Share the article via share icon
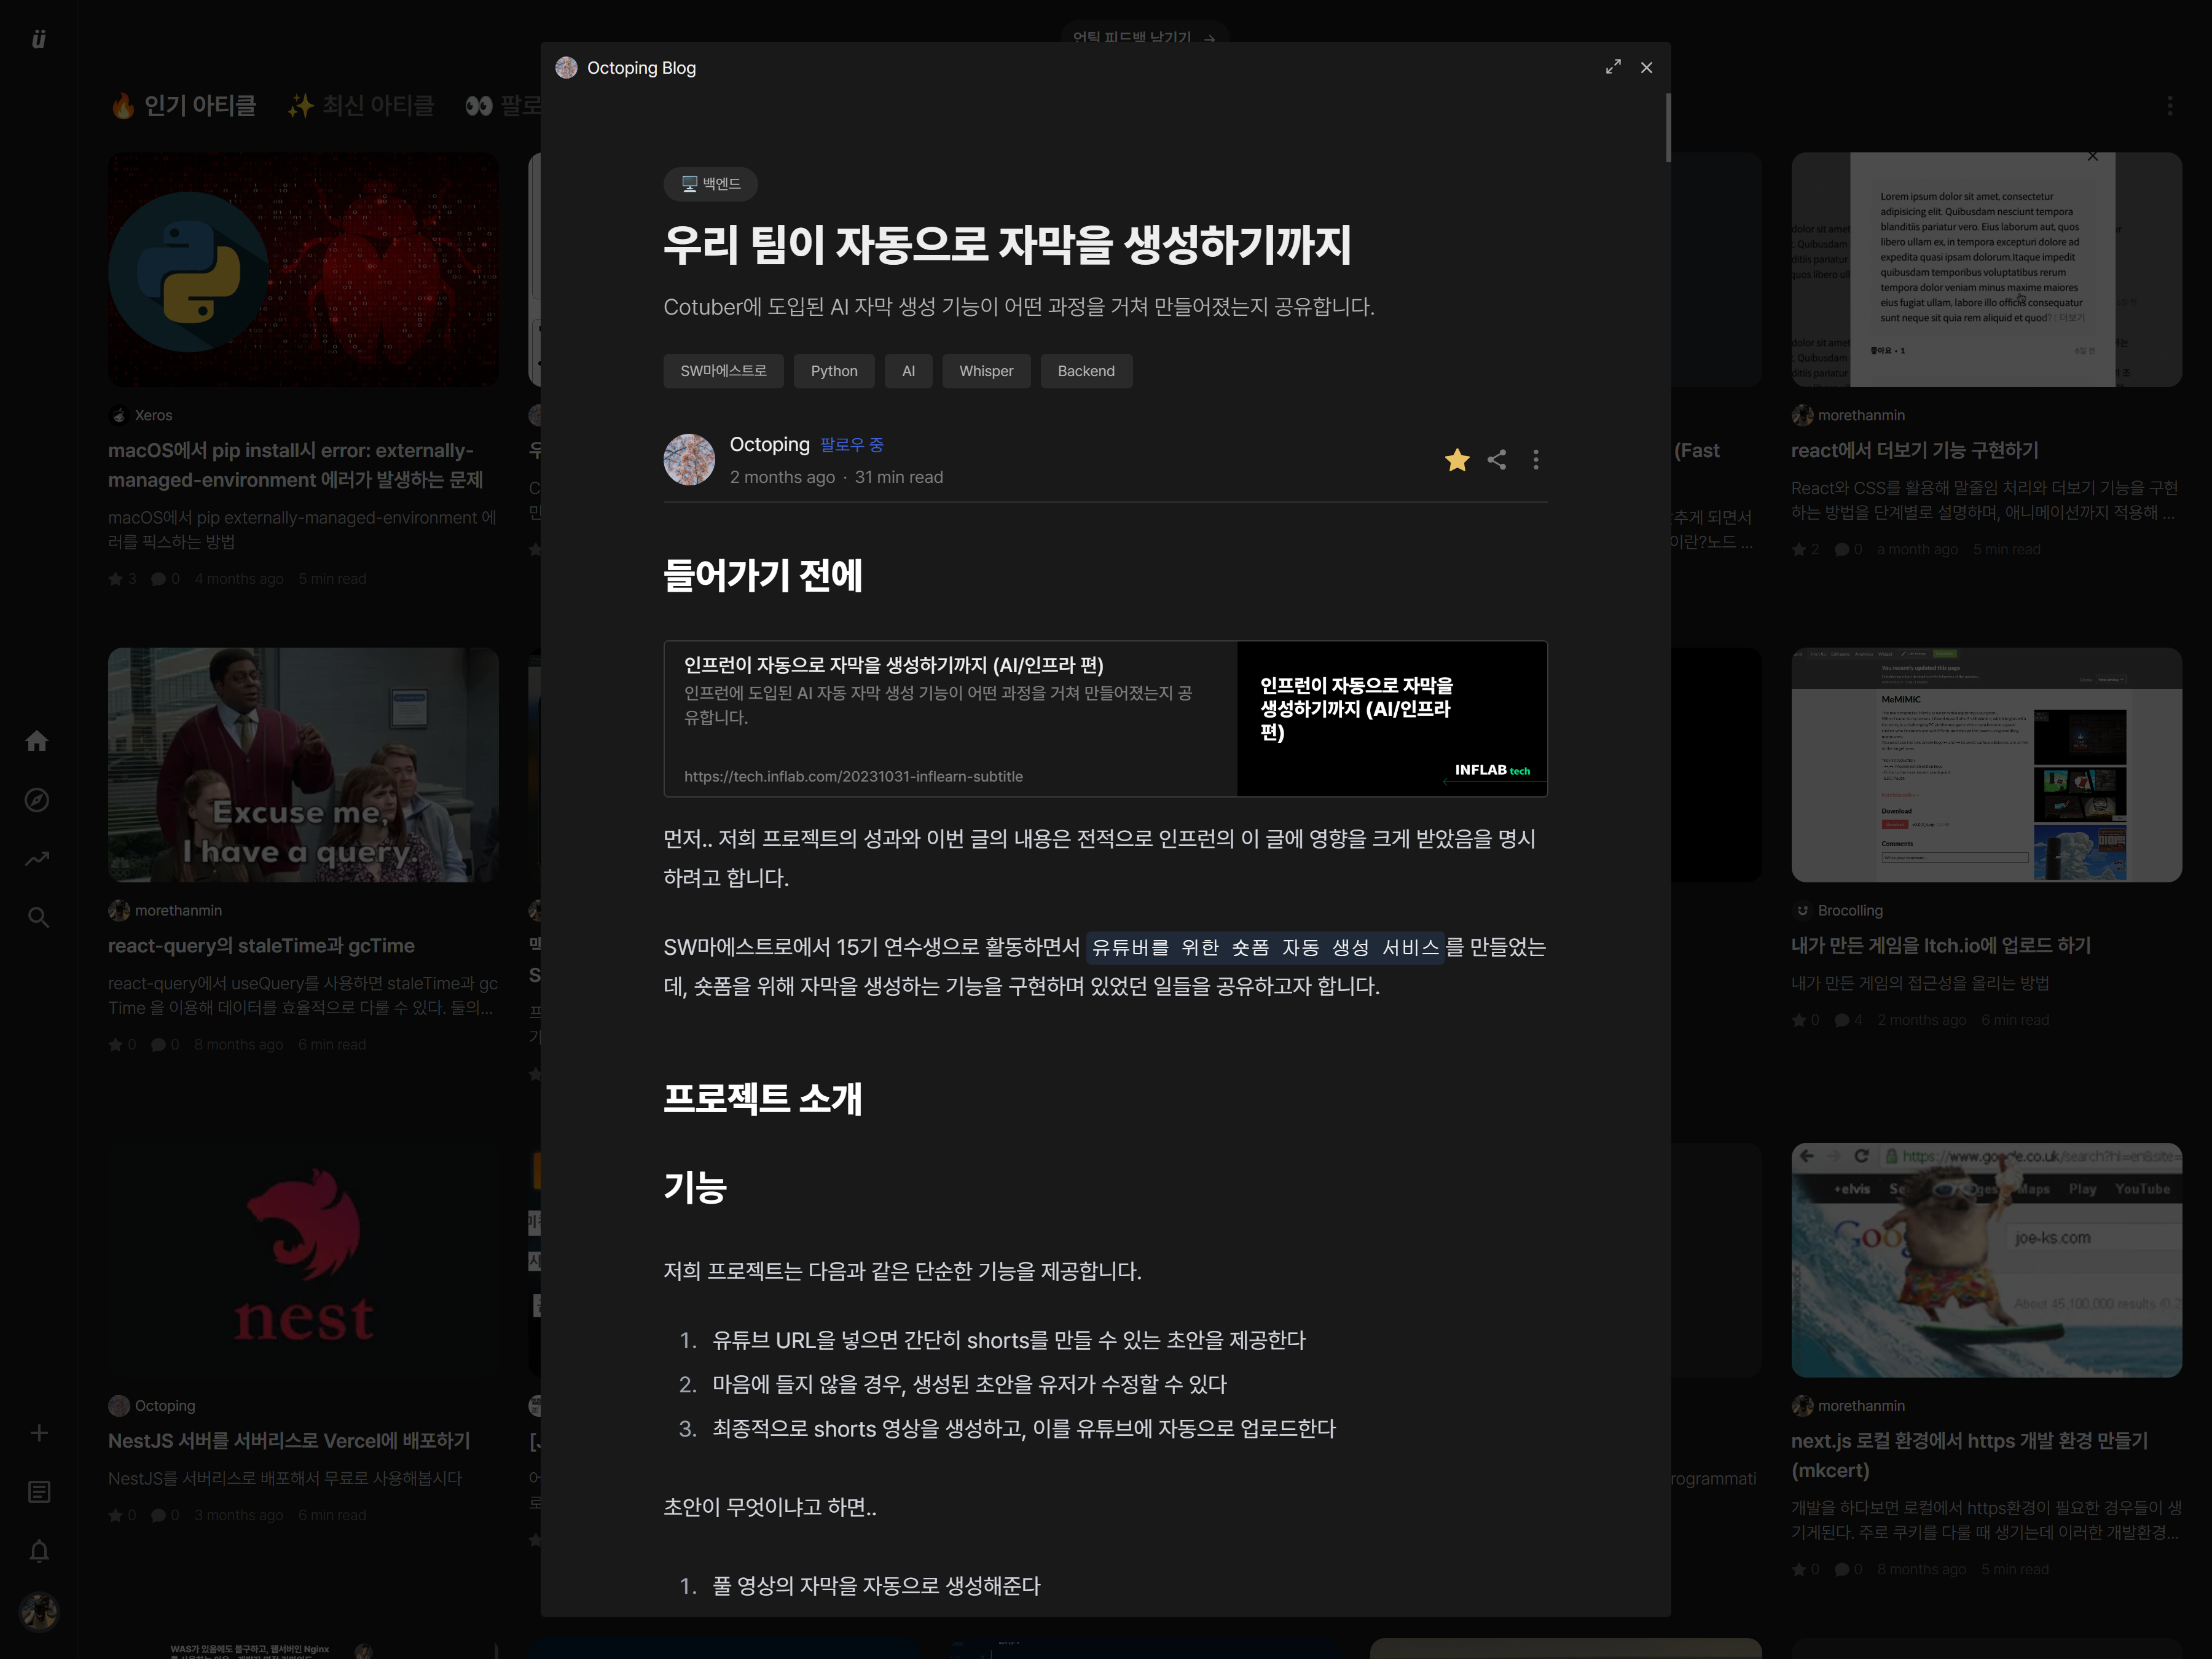Viewport: 2212px width, 1659px height. (1497, 459)
